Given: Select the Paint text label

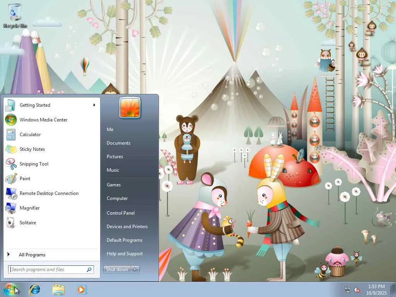Looking at the screenshot, I should click(25, 179).
